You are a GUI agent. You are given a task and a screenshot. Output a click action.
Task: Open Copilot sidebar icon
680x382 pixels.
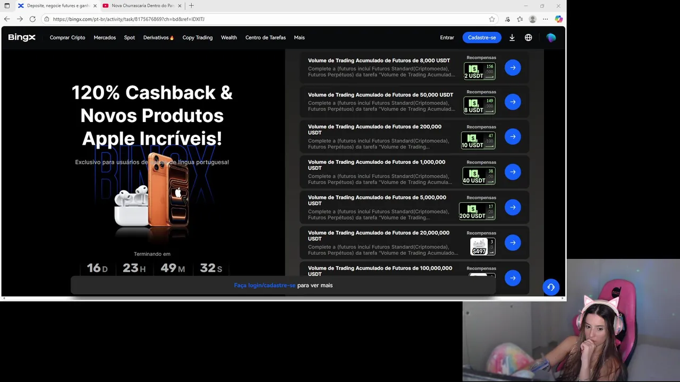click(558, 19)
